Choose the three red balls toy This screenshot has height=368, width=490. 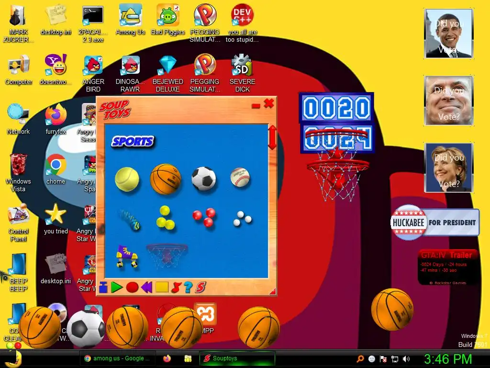204,217
